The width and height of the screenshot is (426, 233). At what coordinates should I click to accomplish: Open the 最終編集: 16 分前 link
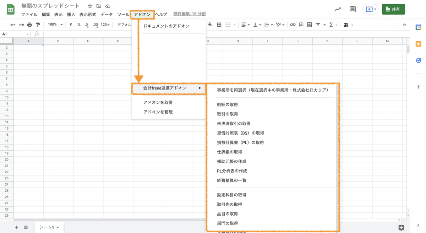click(189, 14)
